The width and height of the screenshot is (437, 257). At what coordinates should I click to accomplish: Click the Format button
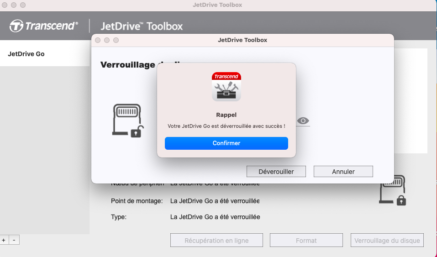click(x=306, y=240)
